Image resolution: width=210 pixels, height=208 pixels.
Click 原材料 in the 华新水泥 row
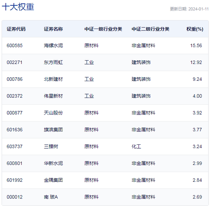[91, 163]
